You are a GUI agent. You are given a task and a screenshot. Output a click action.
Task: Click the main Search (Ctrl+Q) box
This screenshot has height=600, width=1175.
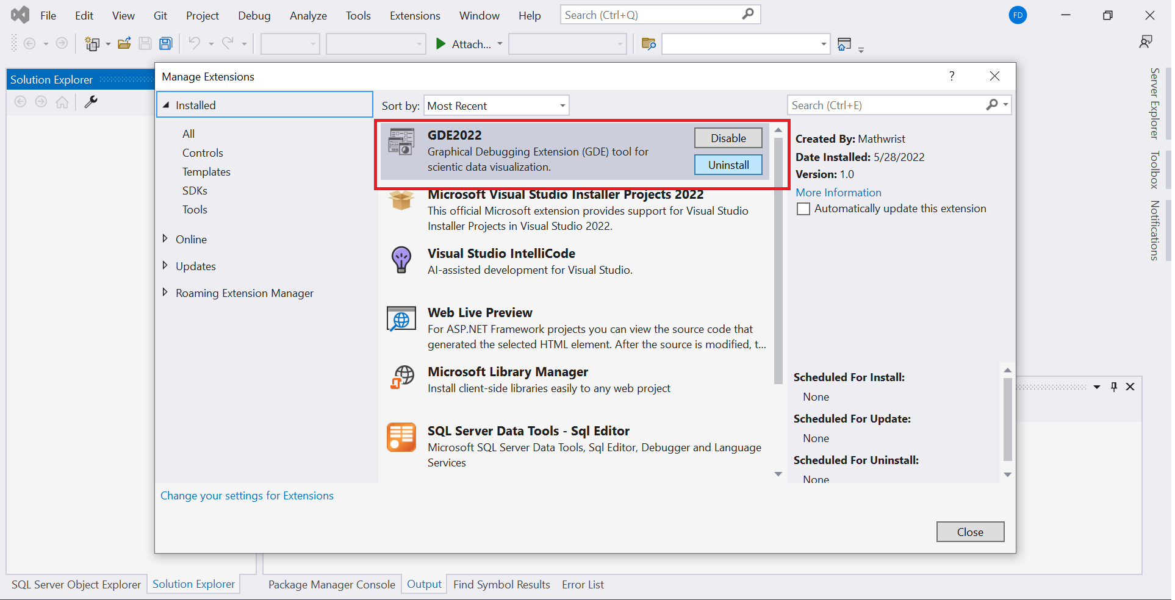660,15
